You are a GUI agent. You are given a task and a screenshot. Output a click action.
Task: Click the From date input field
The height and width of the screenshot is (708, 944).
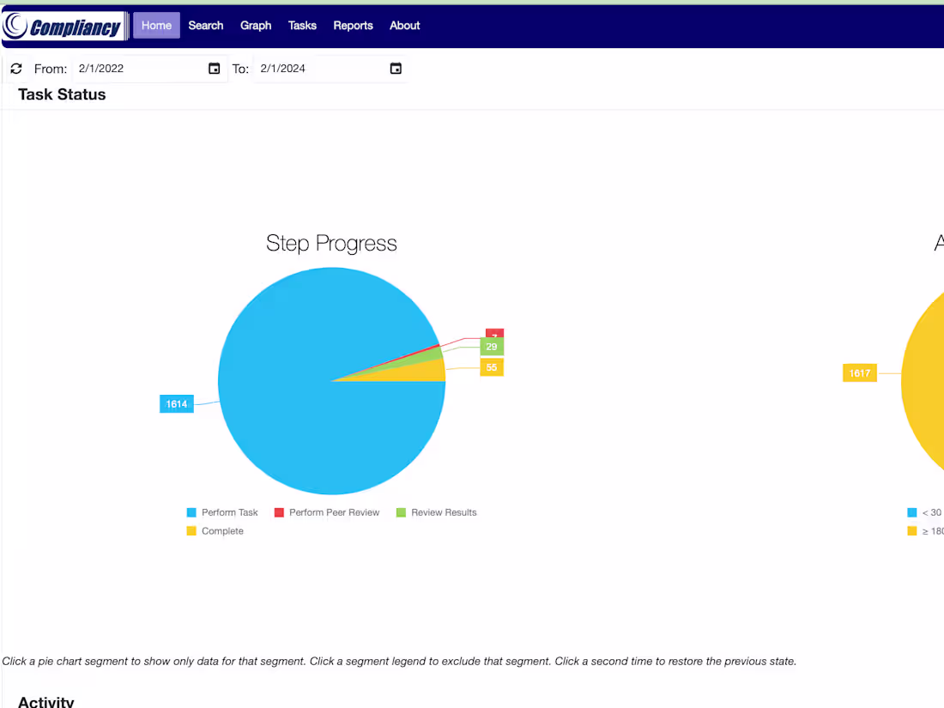(129, 68)
